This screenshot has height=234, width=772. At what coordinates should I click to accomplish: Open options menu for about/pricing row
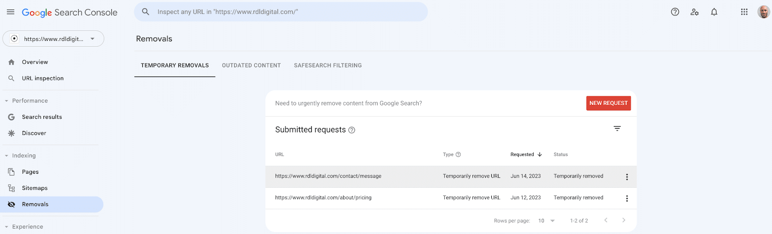point(627,198)
